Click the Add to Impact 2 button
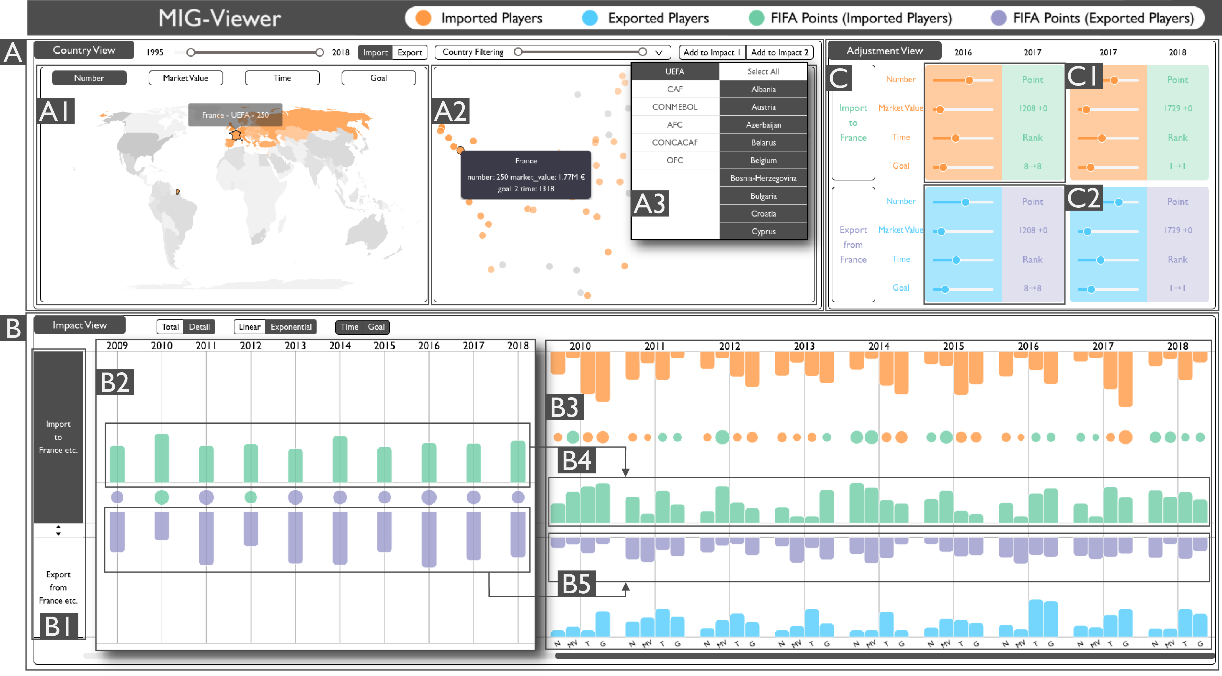1222x676 pixels. (780, 52)
